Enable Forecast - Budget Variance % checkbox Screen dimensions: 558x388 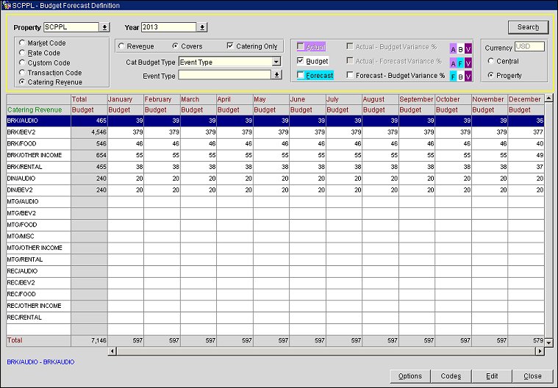[x=350, y=75]
